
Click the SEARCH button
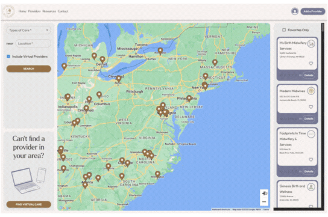coord(29,69)
